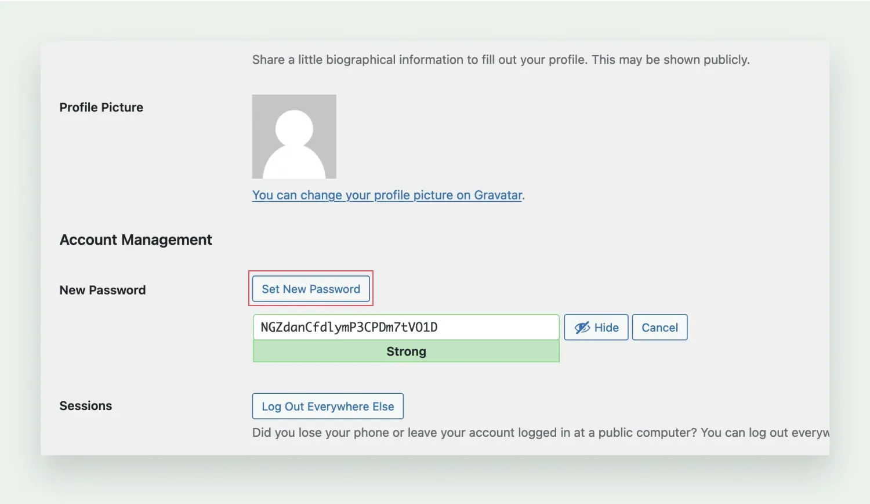Image resolution: width=870 pixels, height=504 pixels.
Task: Click the Account Management heading
Action: (136, 240)
